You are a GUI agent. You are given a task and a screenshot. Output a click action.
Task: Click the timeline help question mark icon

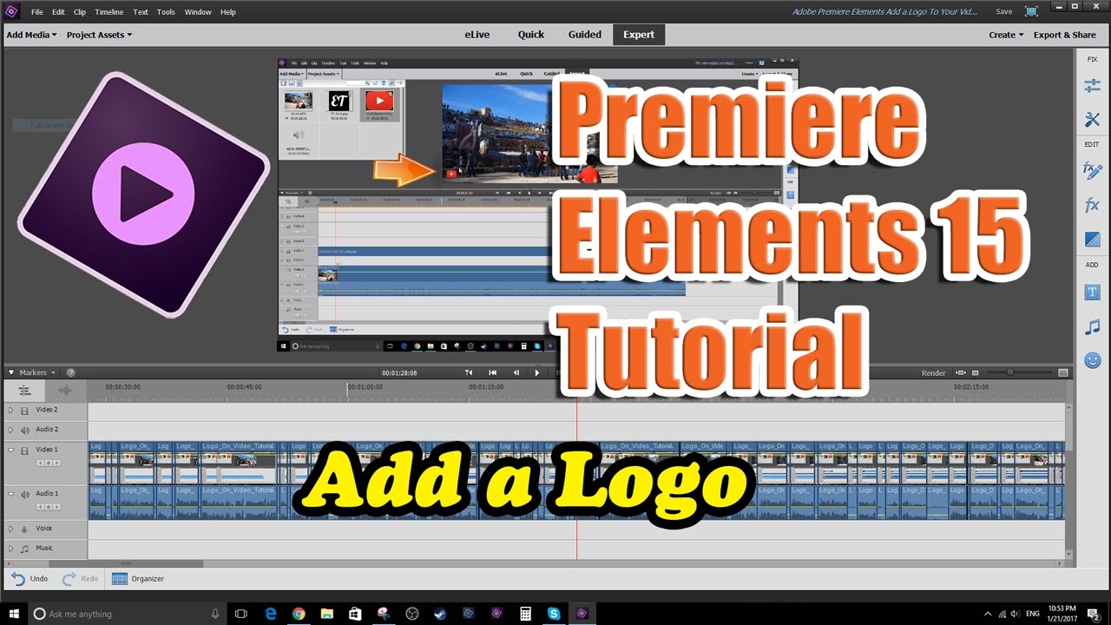point(70,372)
